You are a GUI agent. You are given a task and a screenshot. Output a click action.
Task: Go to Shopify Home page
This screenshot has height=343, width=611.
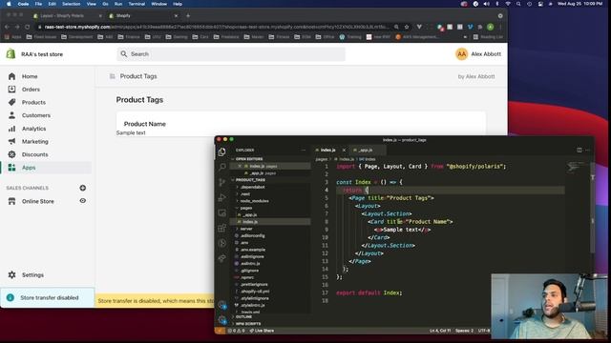coord(30,76)
